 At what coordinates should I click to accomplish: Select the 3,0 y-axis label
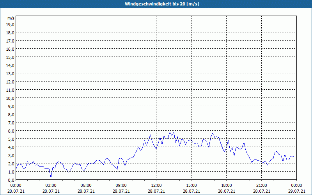tap(11, 155)
